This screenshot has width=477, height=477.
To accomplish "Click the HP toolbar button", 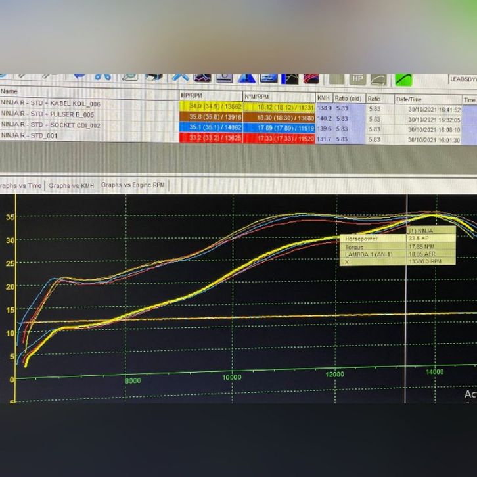I will 357,79.
